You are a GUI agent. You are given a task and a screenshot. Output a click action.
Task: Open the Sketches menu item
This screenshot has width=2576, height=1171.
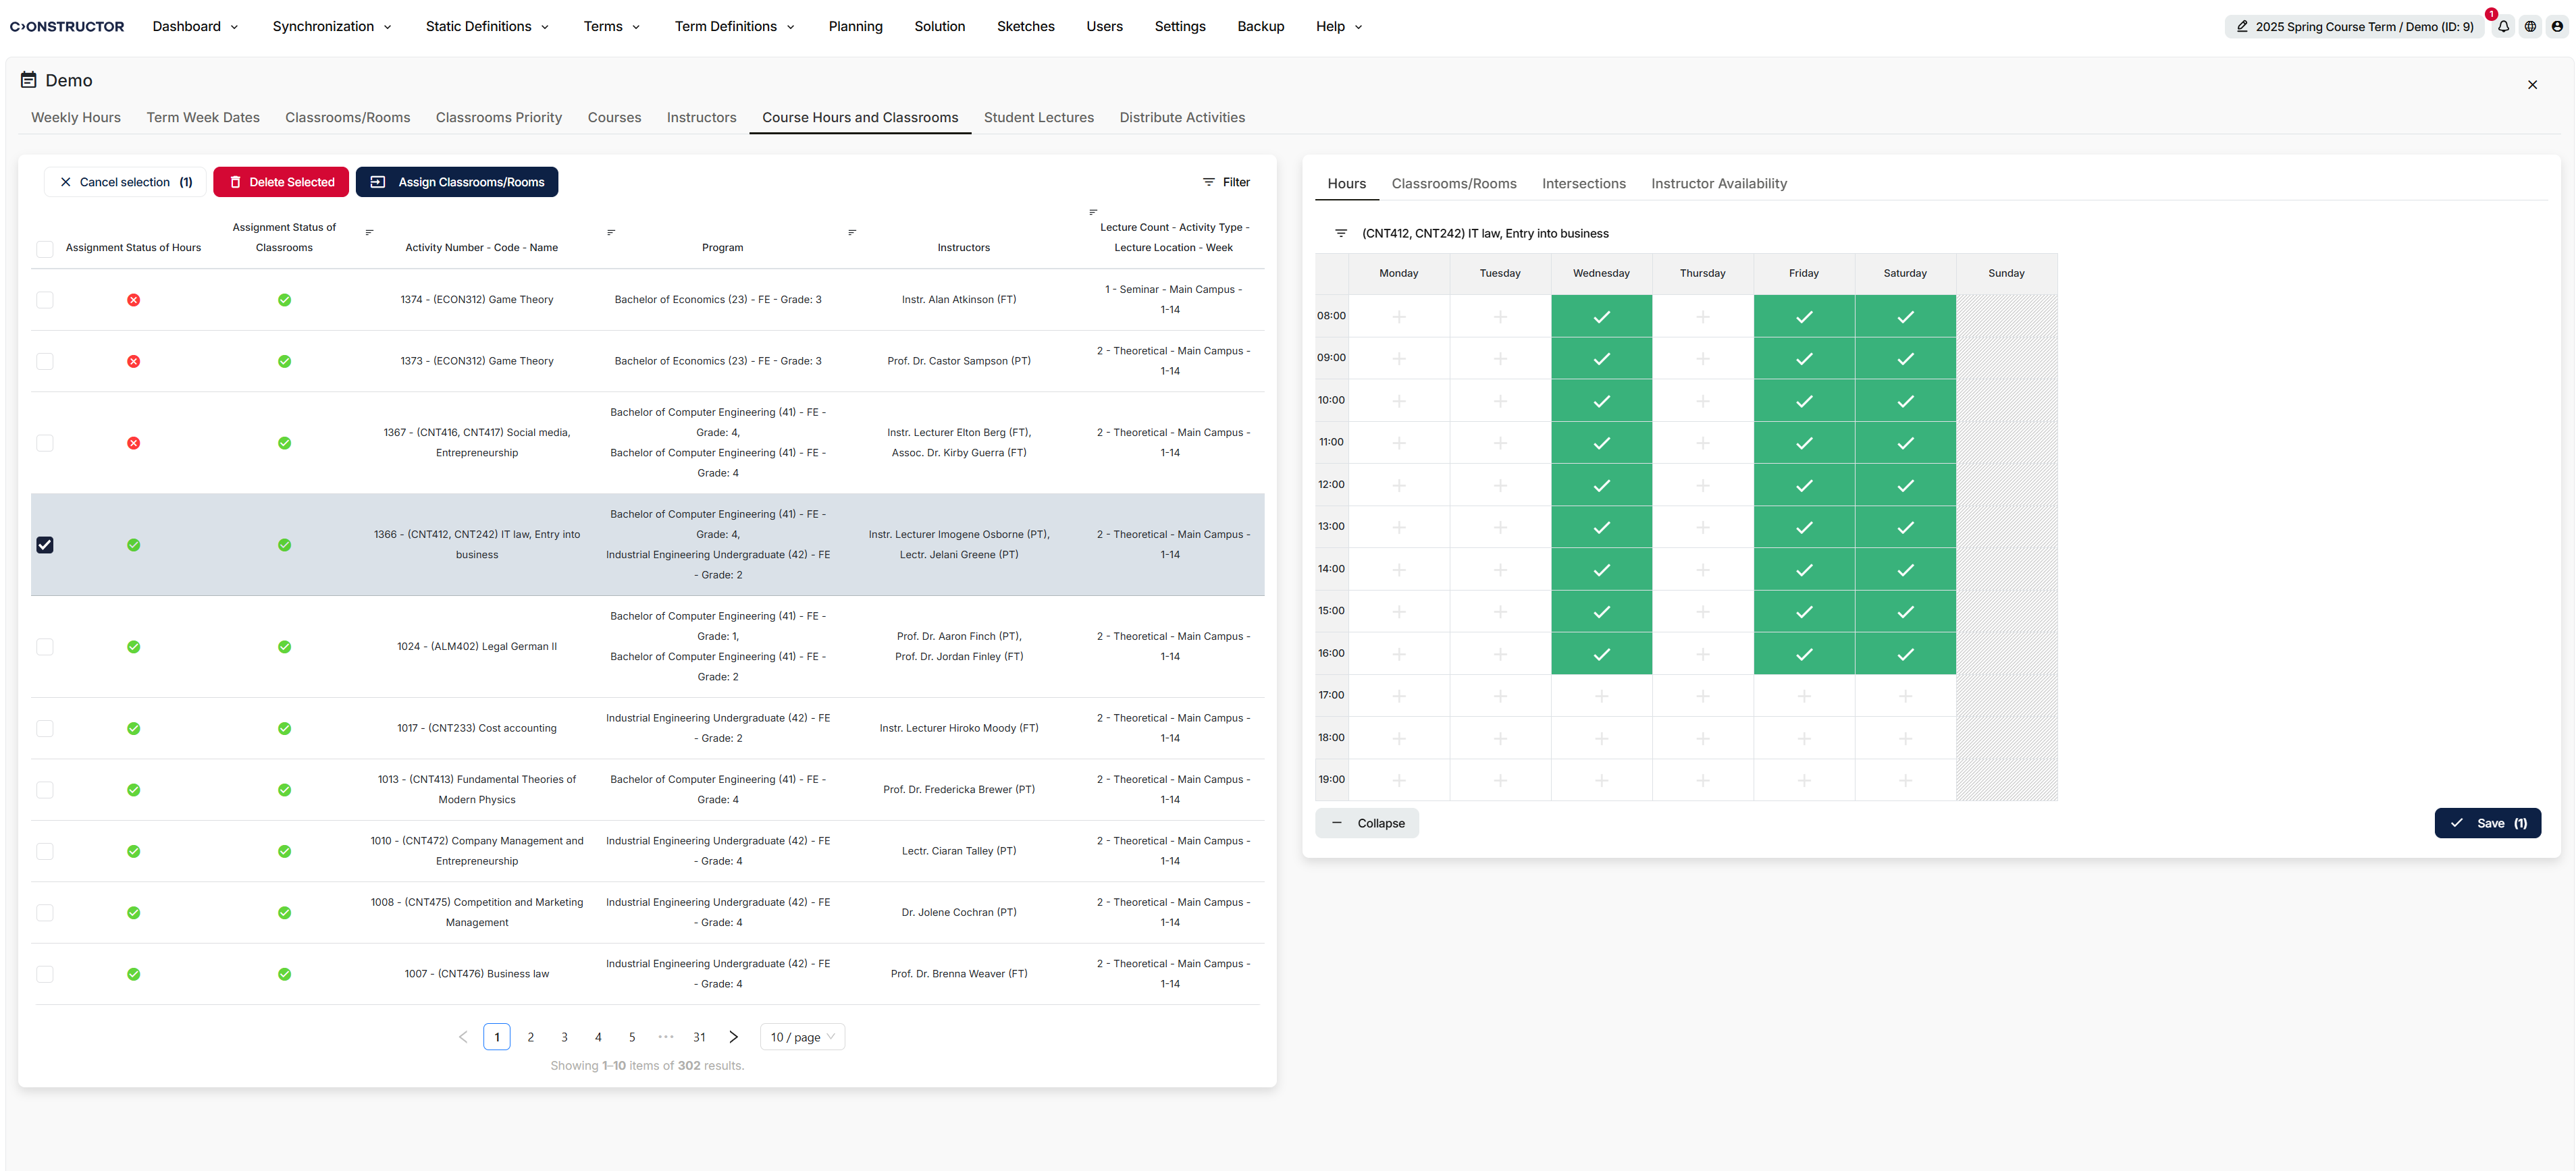click(1025, 27)
